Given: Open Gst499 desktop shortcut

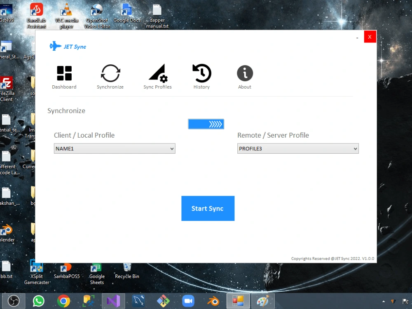Looking at the screenshot, I should (6, 13).
